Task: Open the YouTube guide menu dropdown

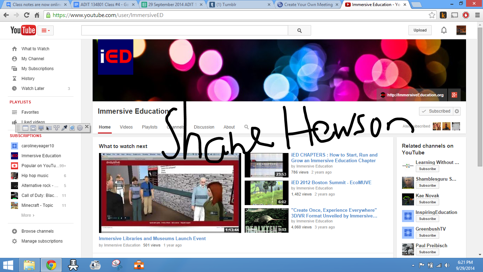Action: 46,30
